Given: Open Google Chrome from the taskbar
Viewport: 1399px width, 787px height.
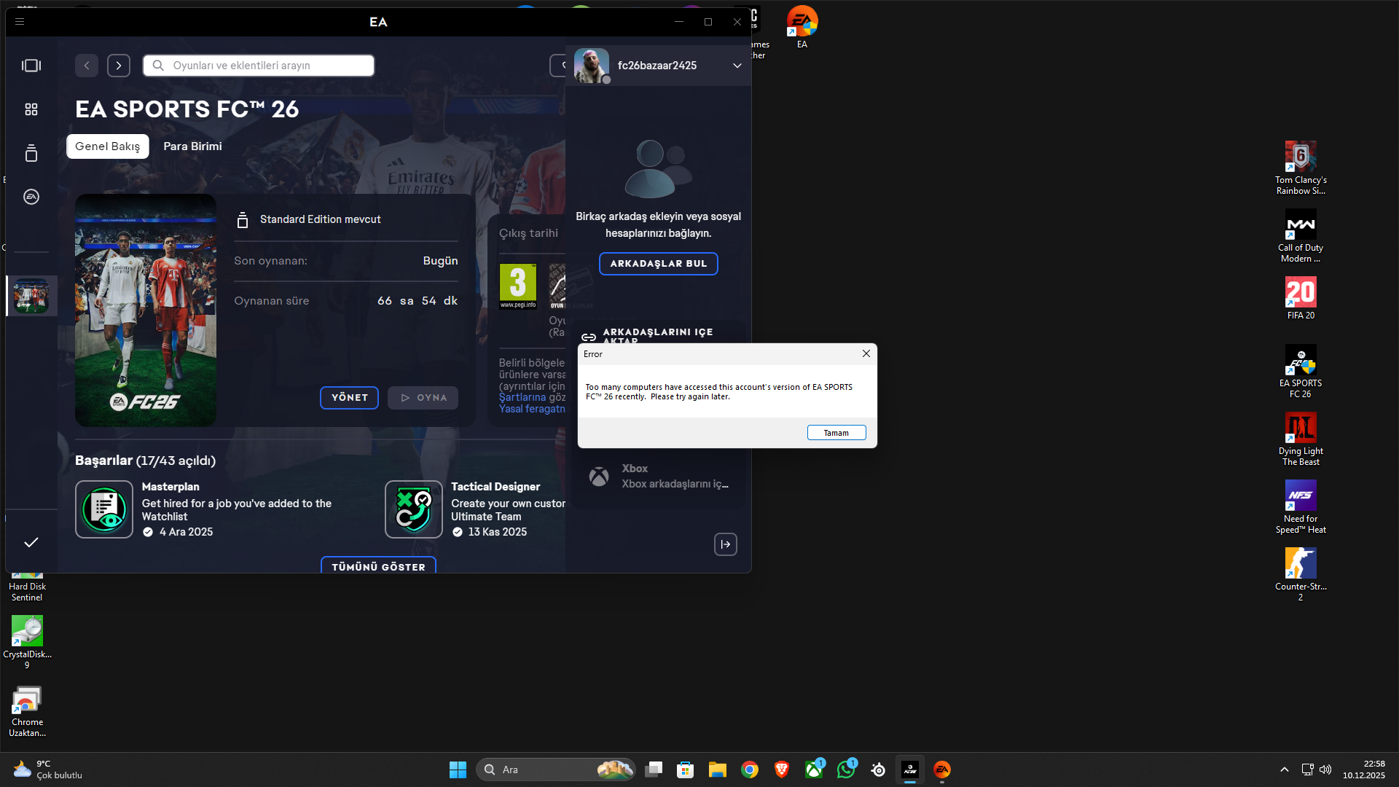Looking at the screenshot, I should click(x=750, y=770).
